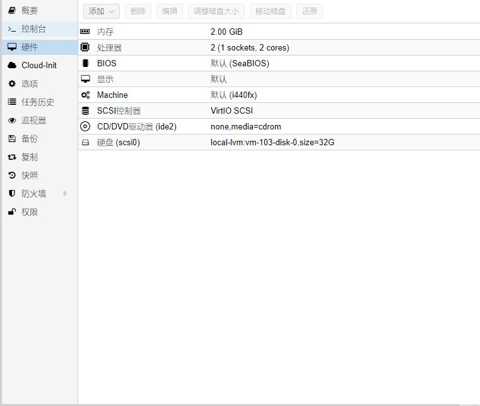Click the VirtIO SCSI value
The height and width of the screenshot is (406, 480).
231,110
